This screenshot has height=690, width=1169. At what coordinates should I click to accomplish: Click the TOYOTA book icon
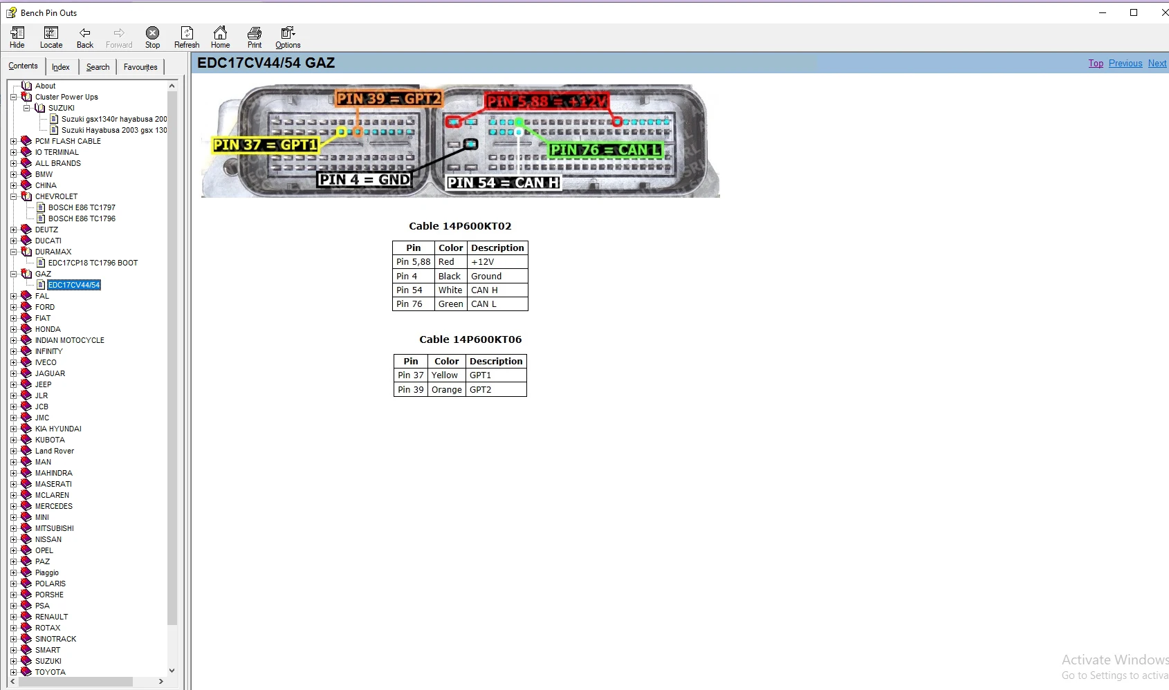click(x=27, y=672)
